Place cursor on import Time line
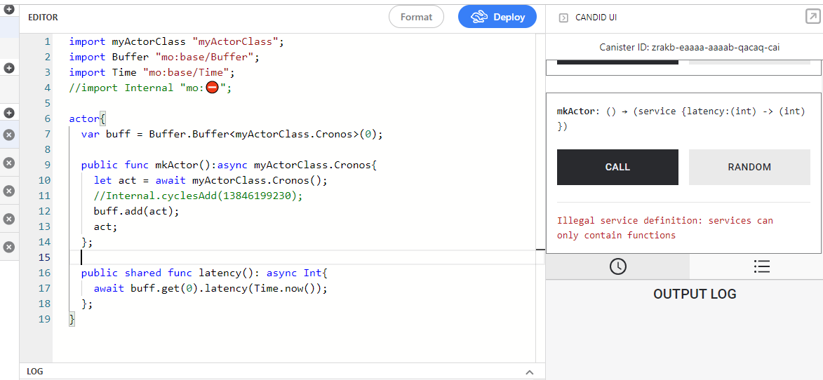823x380 pixels. point(152,72)
